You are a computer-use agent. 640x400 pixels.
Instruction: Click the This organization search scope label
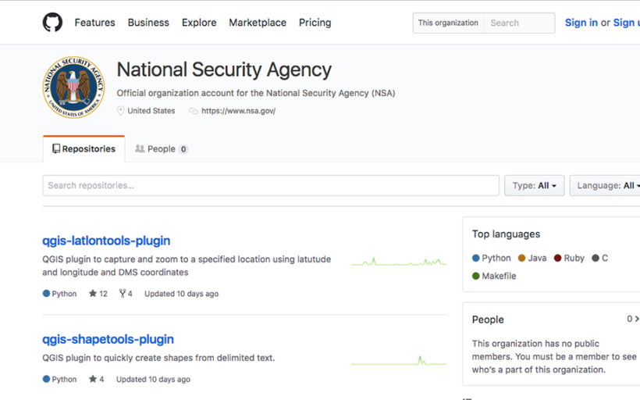pyautogui.click(x=448, y=23)
